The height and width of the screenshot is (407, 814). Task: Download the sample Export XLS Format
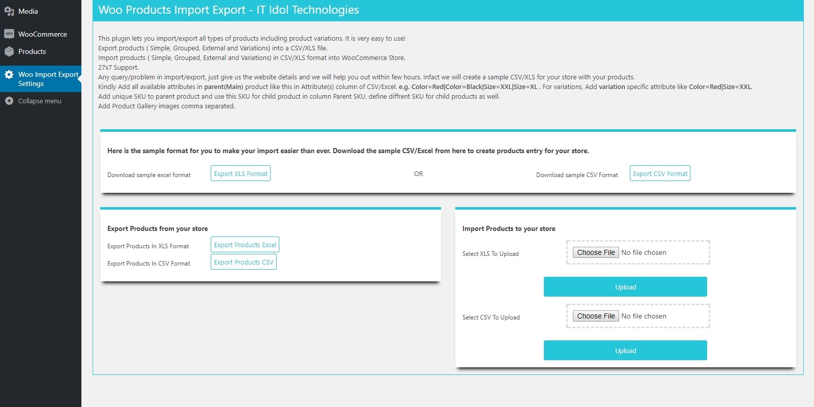coord(241,173)
